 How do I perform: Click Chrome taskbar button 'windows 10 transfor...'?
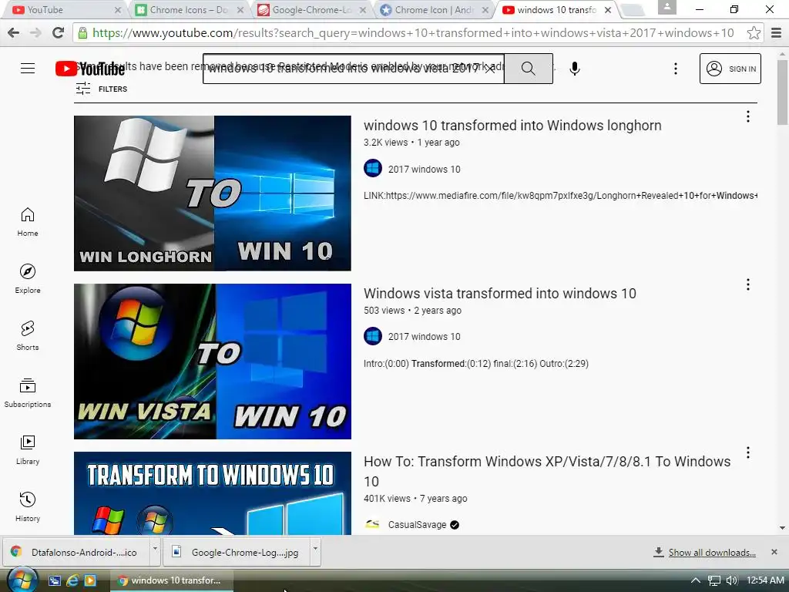(171, 580)
